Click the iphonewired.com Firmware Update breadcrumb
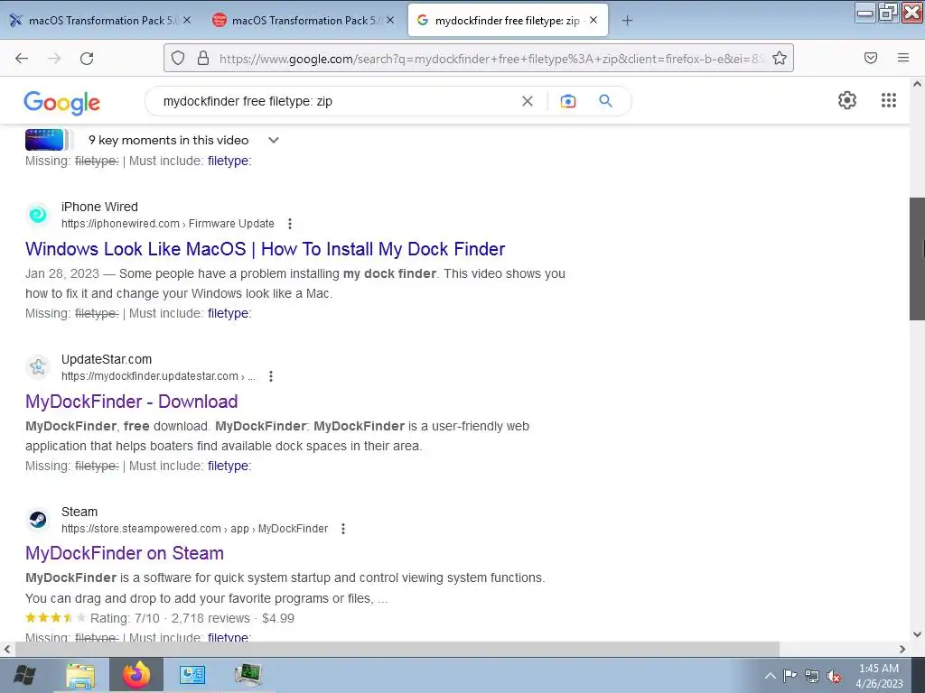Screen dimensions: 925x693 [168, 224]
